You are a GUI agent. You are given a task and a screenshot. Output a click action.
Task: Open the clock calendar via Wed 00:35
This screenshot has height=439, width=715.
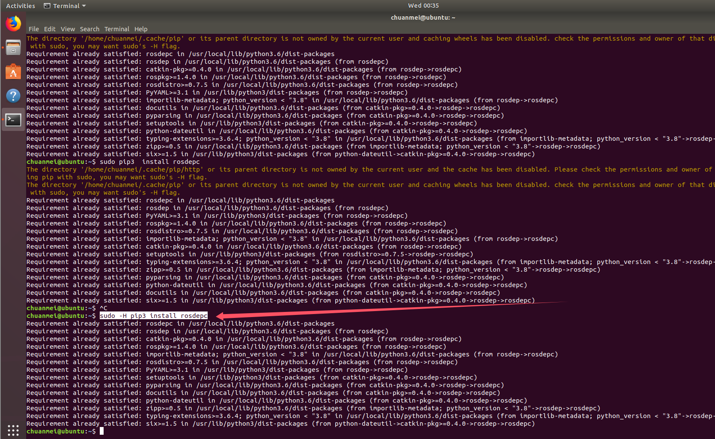tap(423, 6)
